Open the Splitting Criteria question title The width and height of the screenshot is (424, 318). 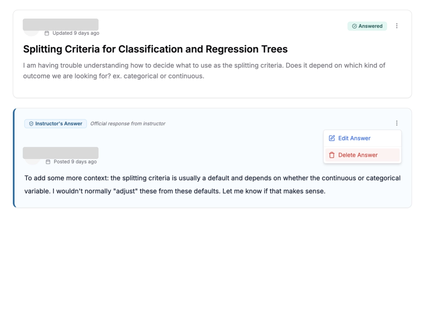pyautogui.click(x=155, y=49)
